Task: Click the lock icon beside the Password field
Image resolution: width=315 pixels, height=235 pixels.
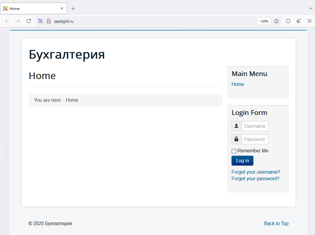Action: click(236, 139)
